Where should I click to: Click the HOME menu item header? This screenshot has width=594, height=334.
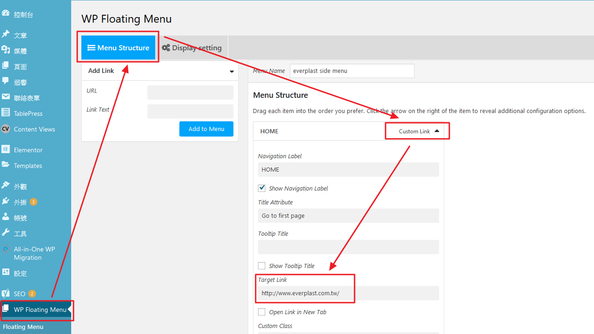[349, 131]
